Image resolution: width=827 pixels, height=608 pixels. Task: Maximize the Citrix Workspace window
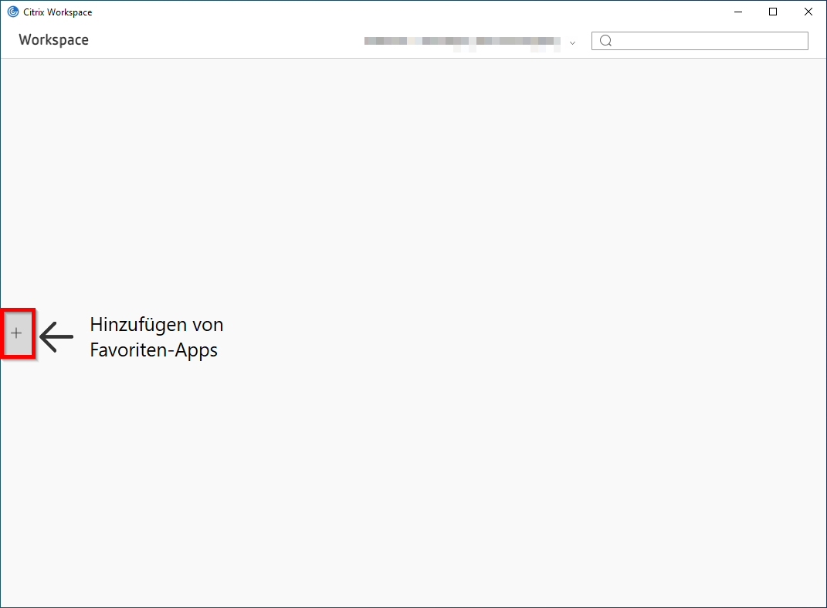(773, 12)
